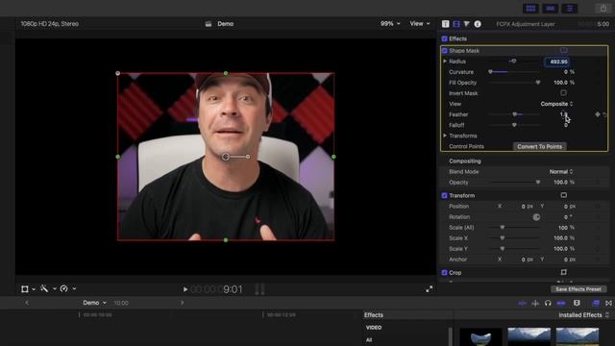Show the Effects browser icon
Image resolution: width=615 pixels, height=346 pixels.
[x=596, y=303]
